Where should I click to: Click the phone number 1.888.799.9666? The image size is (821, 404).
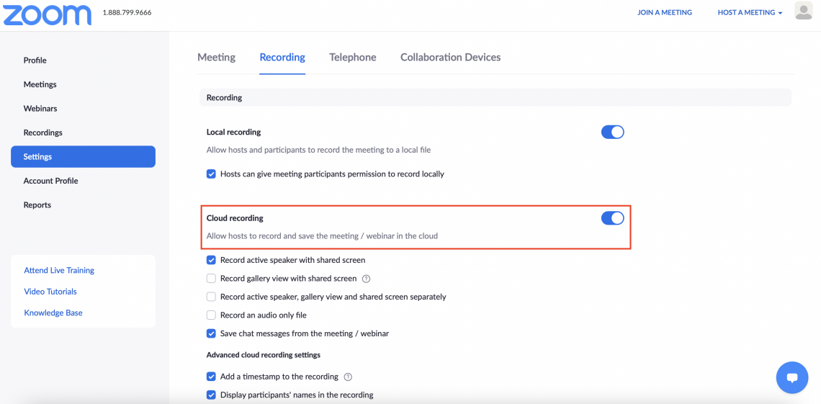[127, 12]
